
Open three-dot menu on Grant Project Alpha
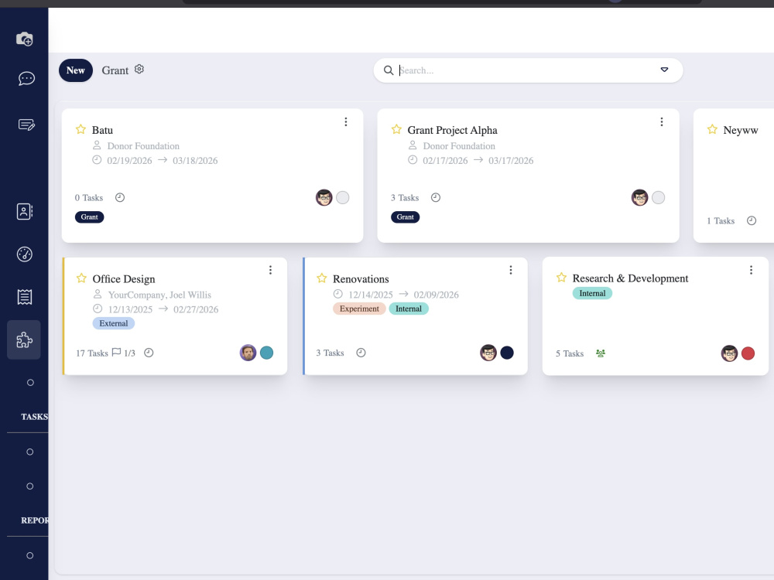[662, 122]
